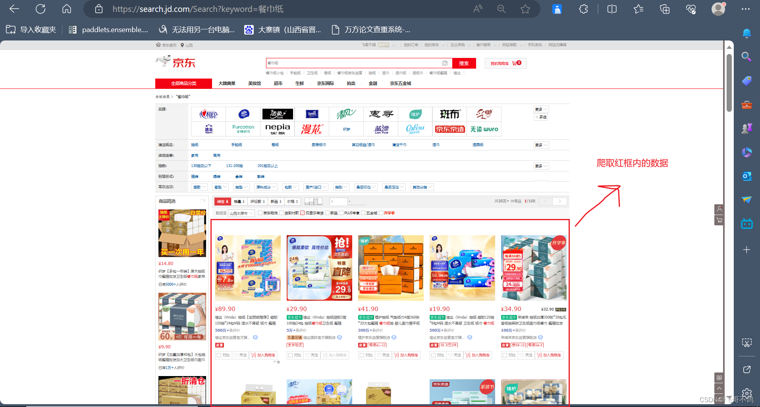Click the camera image-search icon in JD search box
This screenshot has width=760, height=407.
point(445,63)
